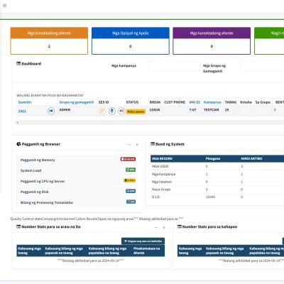Minimize the Paggamit ng Browser panel

[129, 144]
